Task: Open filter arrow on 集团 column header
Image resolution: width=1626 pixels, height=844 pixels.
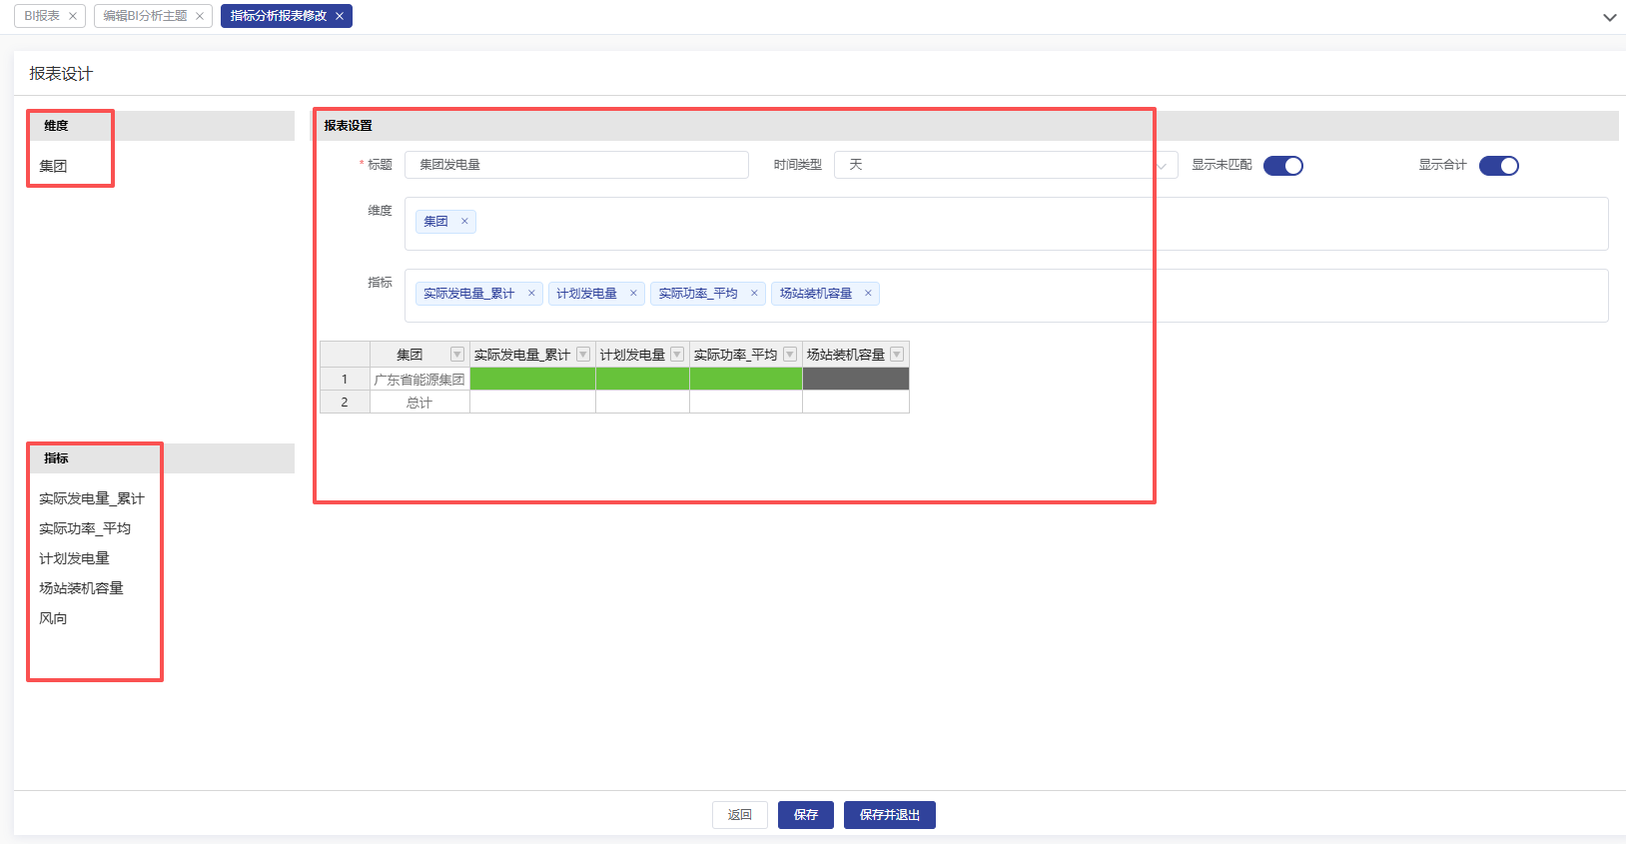Action: coord(457,355)
